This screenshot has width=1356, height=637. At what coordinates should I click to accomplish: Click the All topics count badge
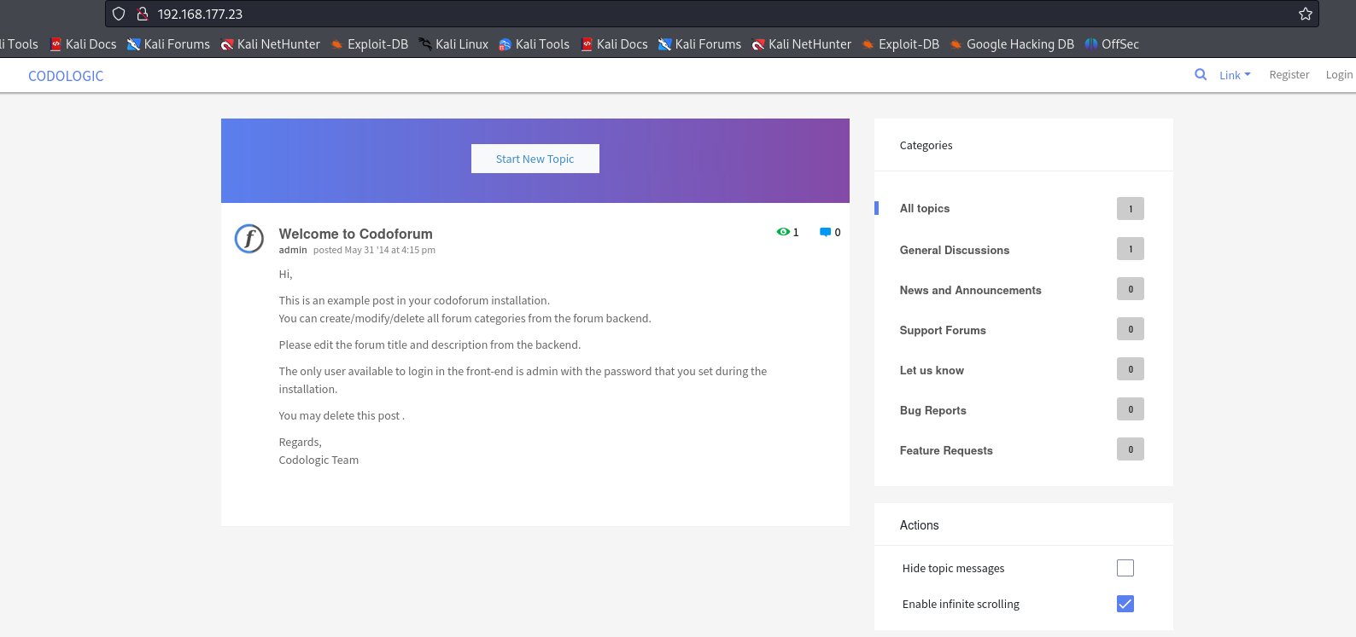(1131, 209)
